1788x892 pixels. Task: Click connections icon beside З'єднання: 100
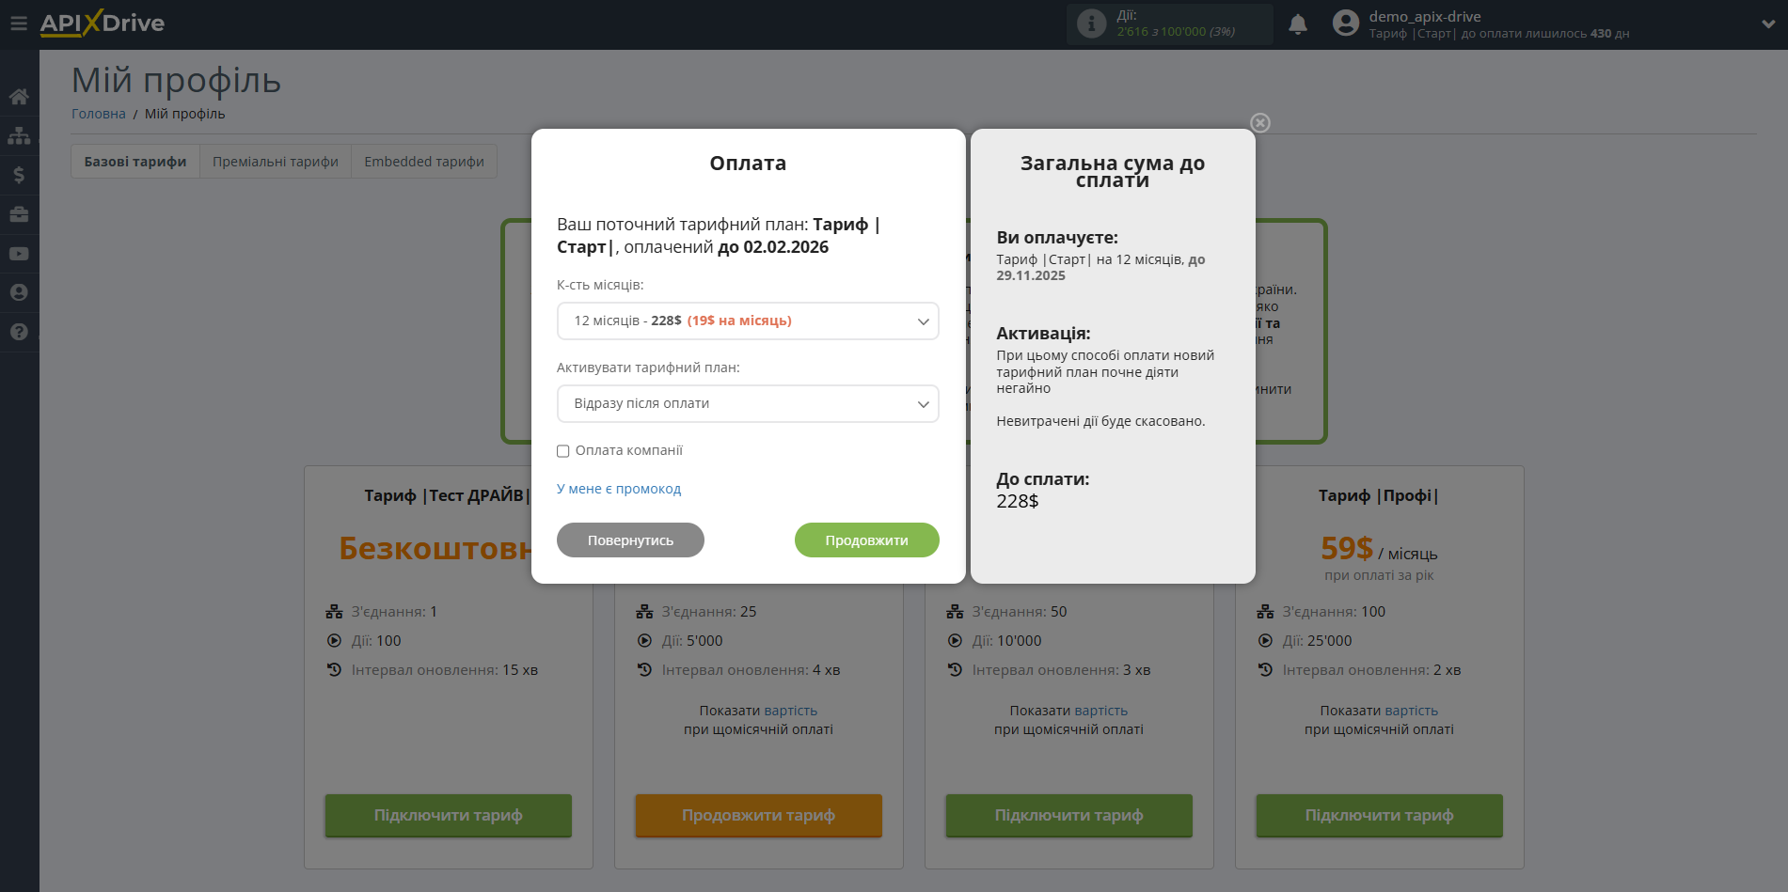tap(1265, 612)
